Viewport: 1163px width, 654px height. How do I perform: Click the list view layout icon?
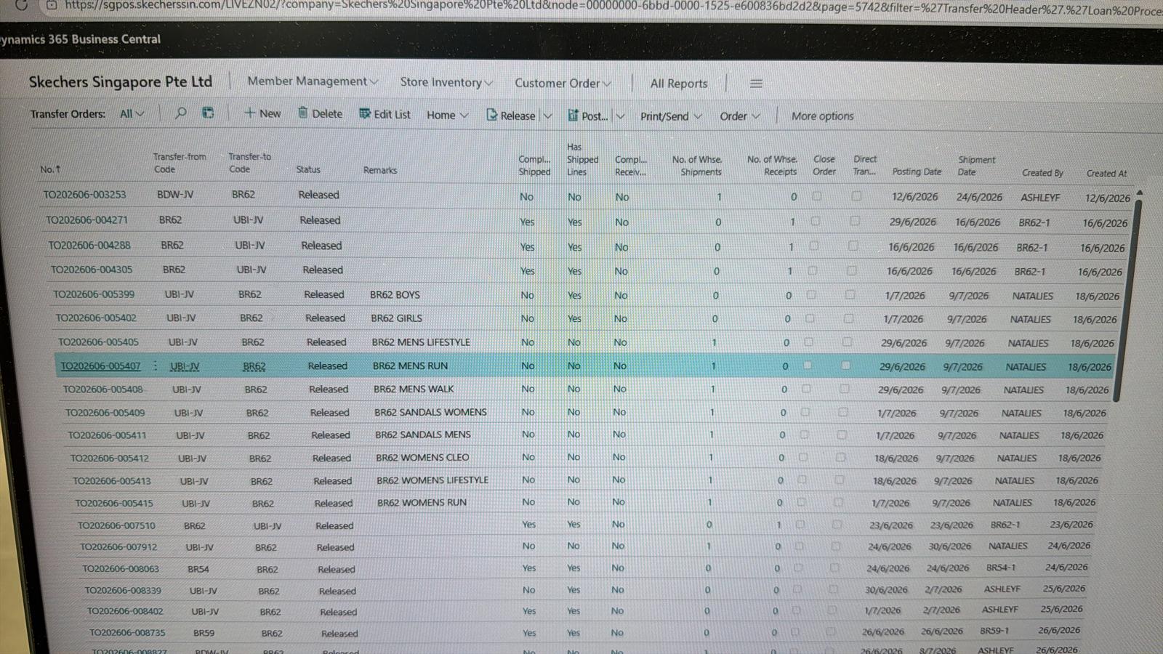point(208,113)
